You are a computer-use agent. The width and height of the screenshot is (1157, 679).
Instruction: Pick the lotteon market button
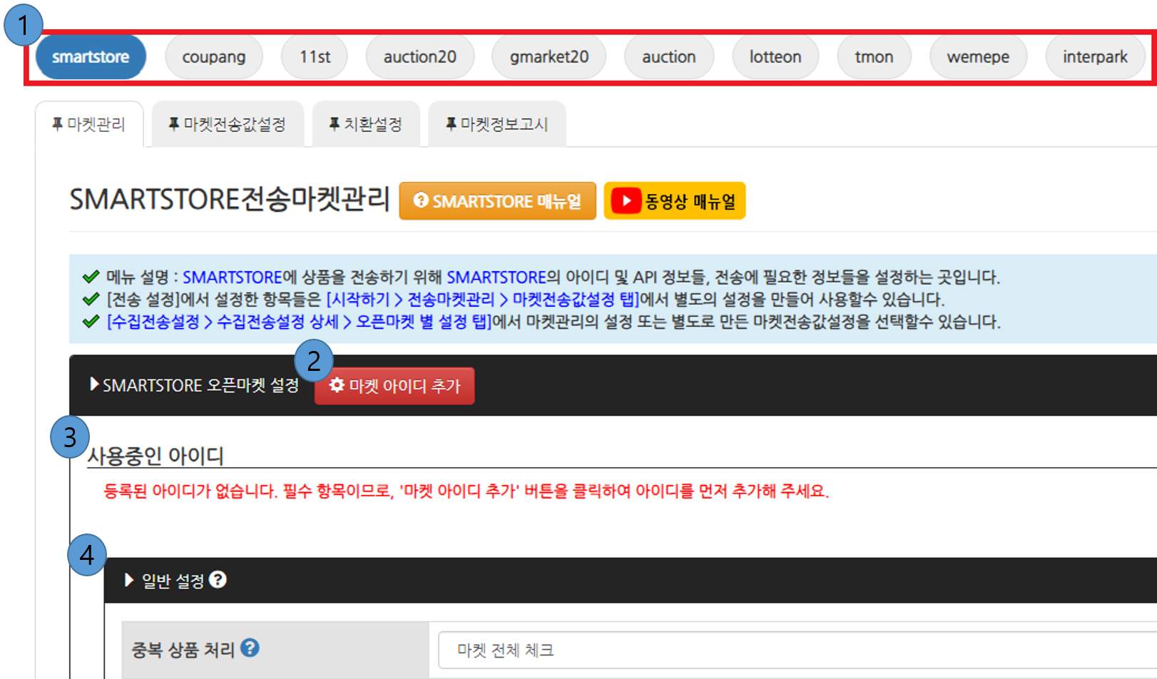coord(775,57)
